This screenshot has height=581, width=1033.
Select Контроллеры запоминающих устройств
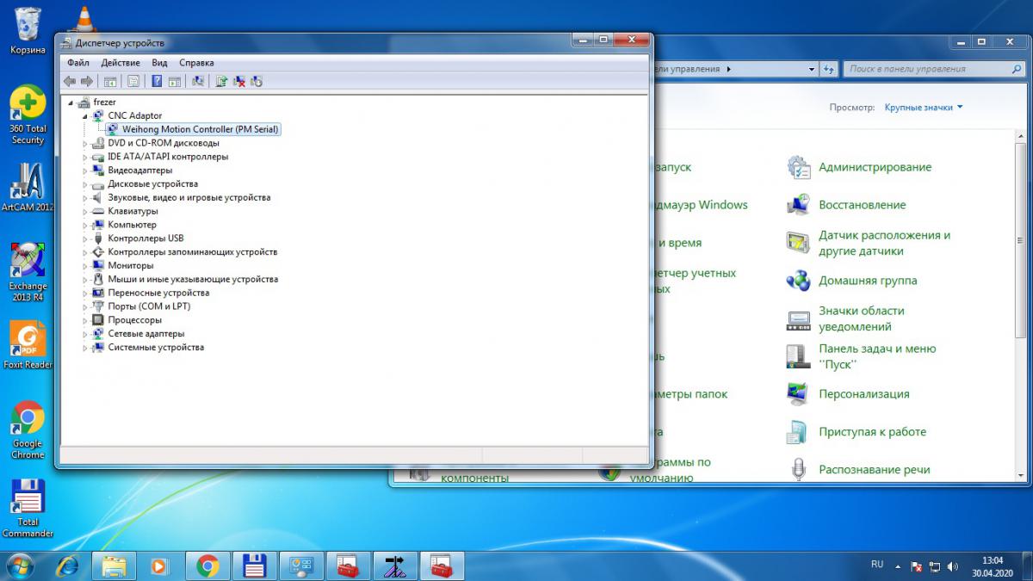192,252
